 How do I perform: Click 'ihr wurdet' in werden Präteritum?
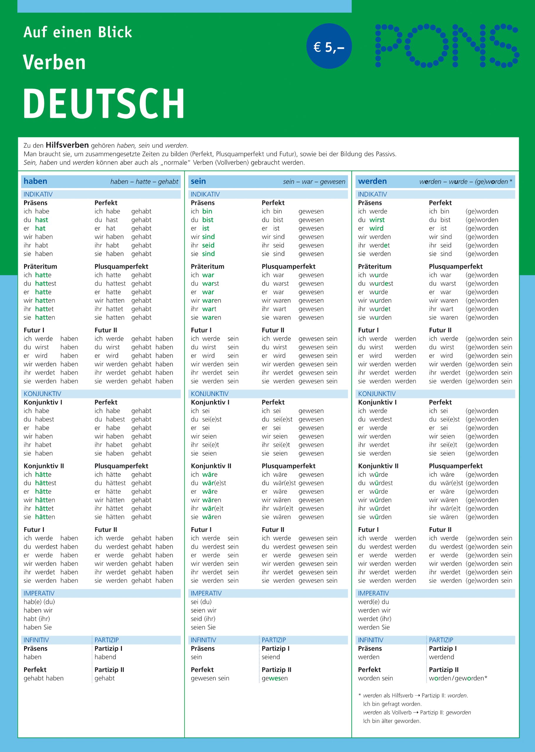pos(374,309)
